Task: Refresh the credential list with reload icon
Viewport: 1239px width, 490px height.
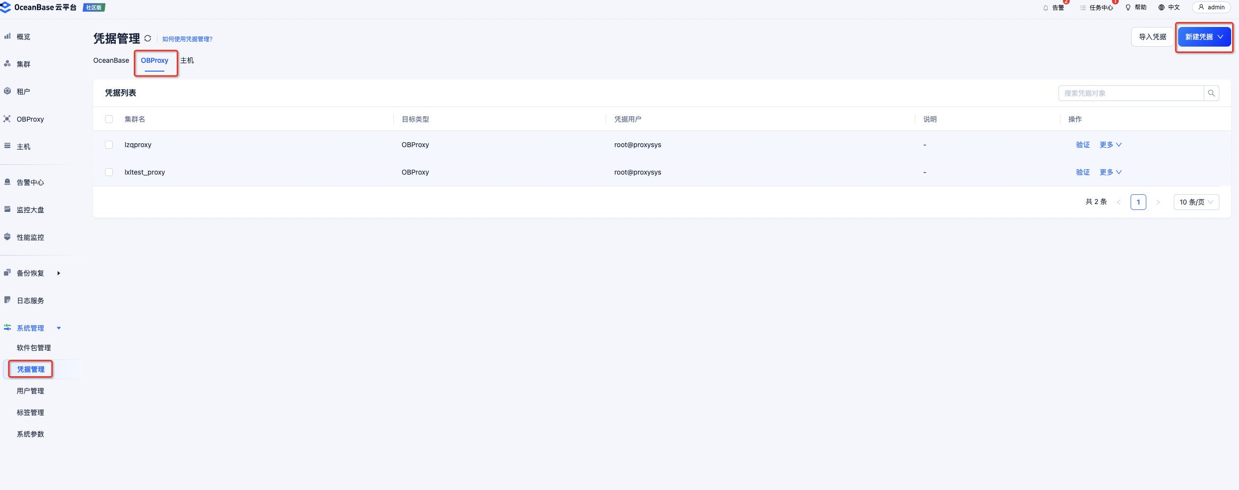Action: (148, 38)
